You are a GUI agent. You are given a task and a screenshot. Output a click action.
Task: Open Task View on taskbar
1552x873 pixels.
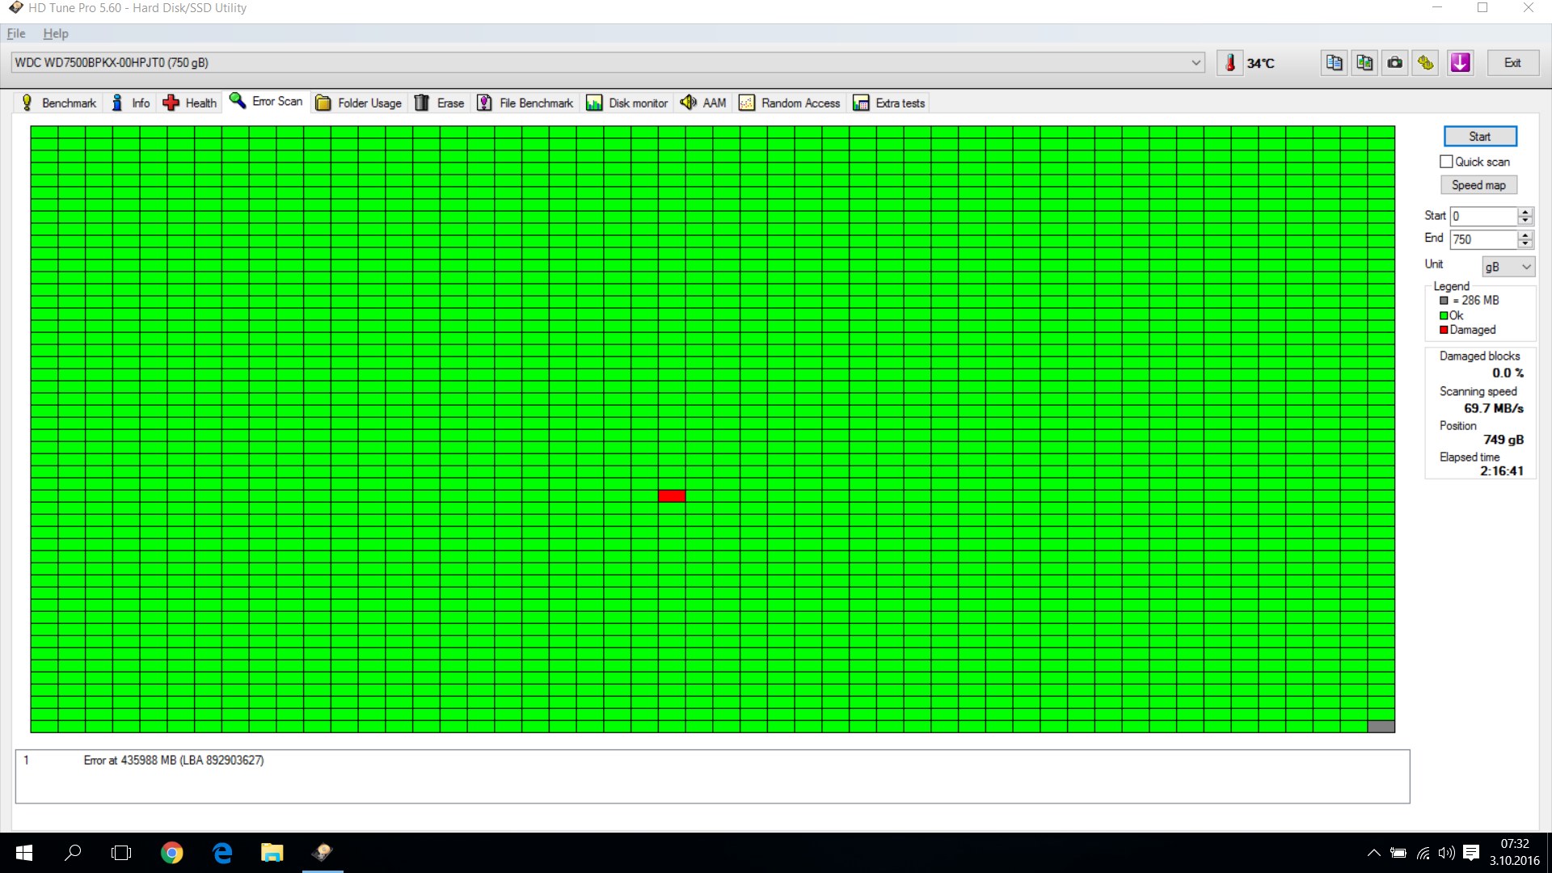121,853
